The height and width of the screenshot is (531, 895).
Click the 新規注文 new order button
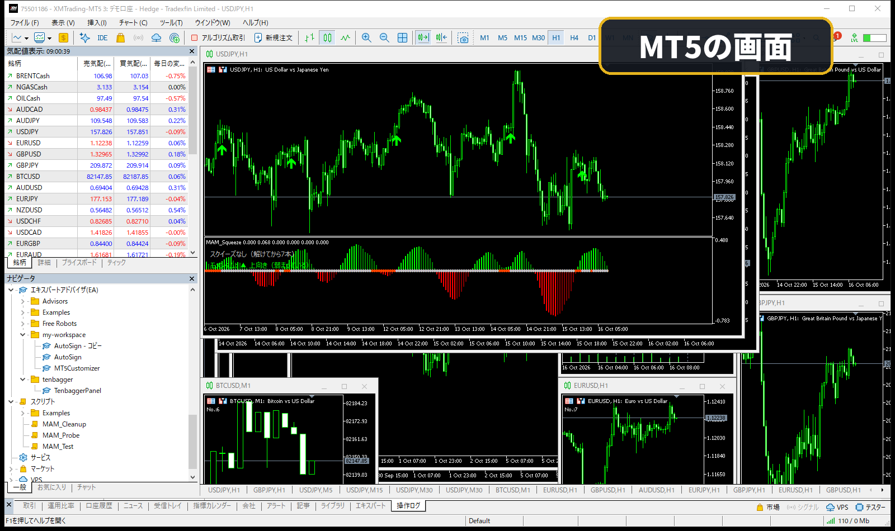pos(274,38)
